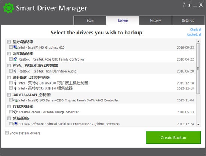Check the Realtek High Definition Audio checkbox
This screenshot has height=156, width=206.
(x=11, y=71)
